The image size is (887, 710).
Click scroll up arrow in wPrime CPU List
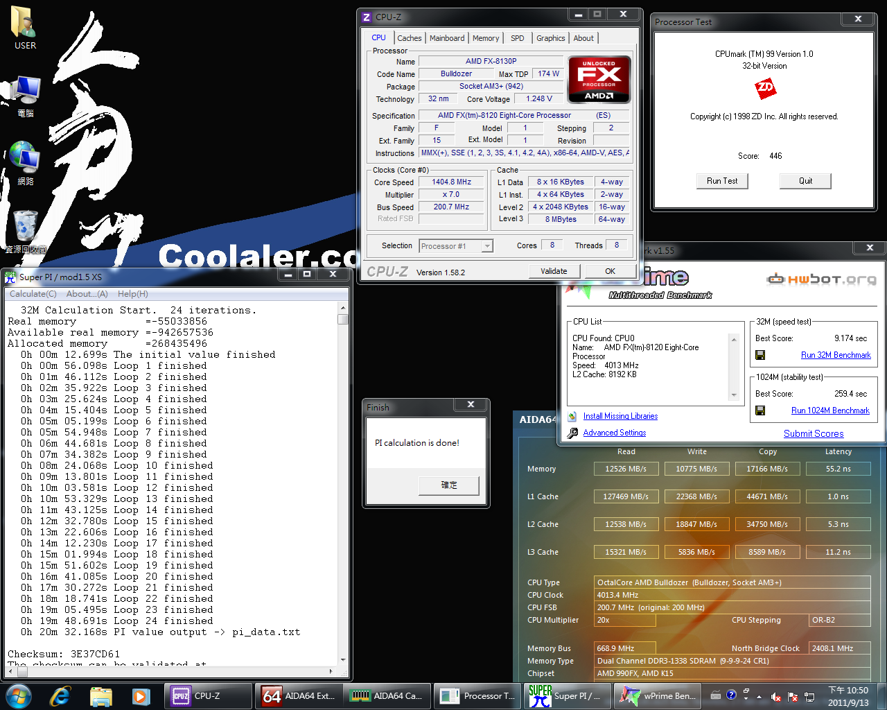734,339
